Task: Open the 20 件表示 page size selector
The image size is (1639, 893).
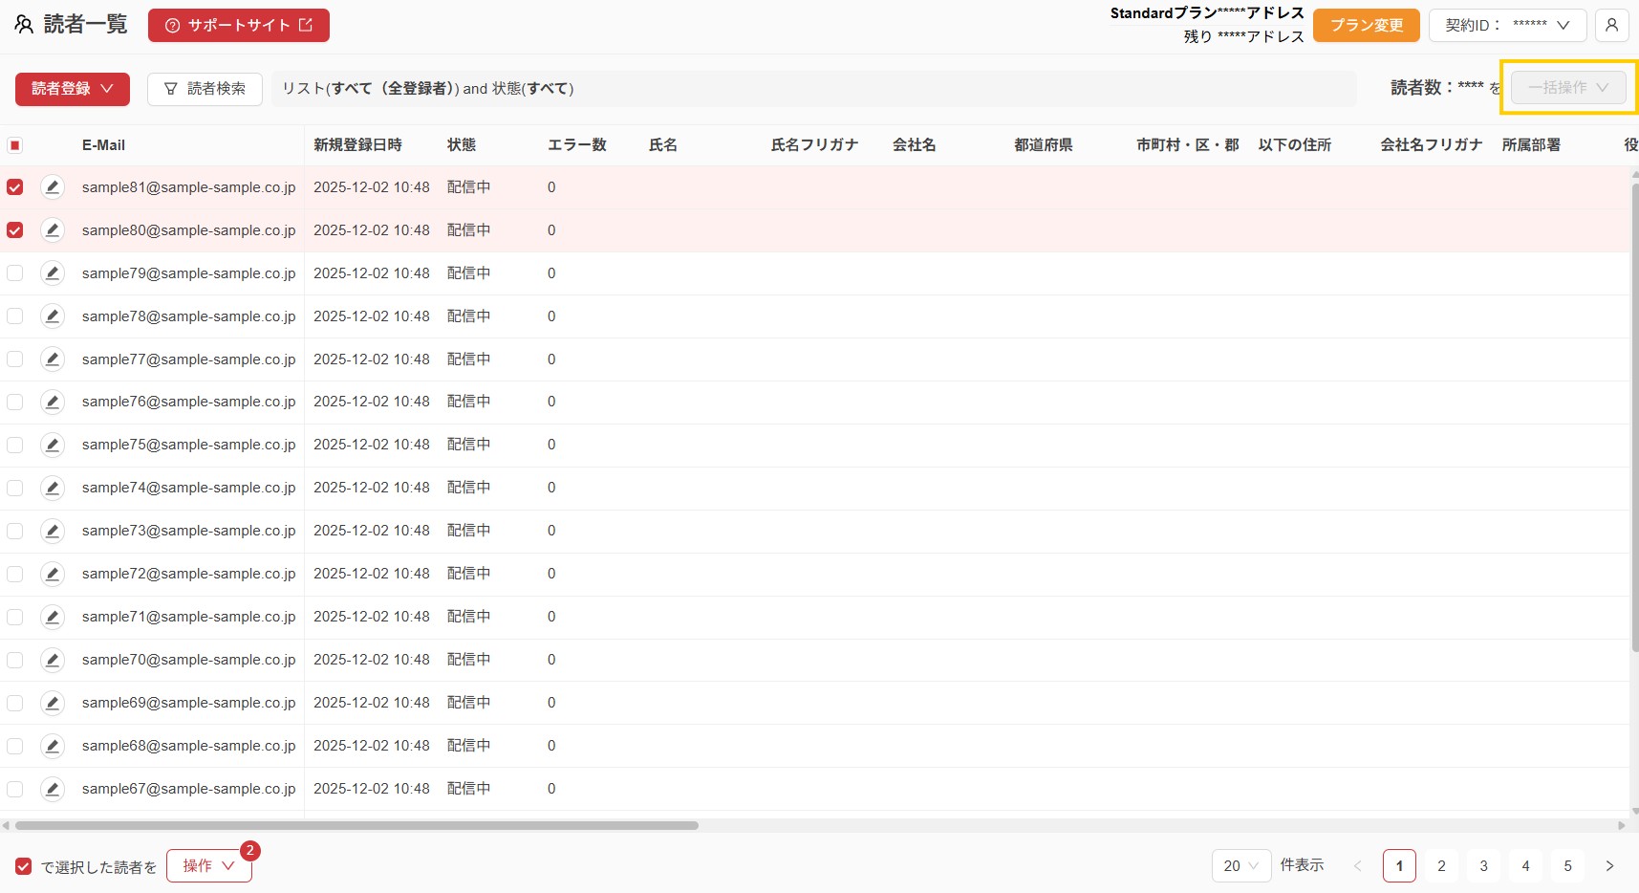Action: pyautogui.click(x=1240, y=866)
